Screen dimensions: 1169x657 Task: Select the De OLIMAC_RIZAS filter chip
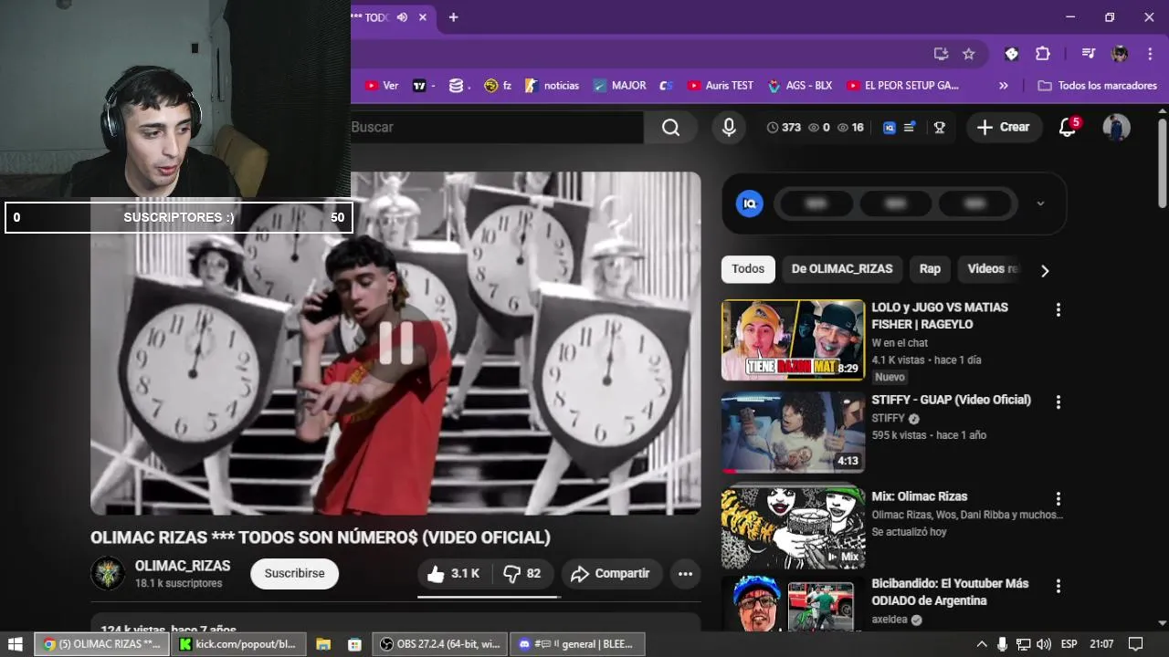click(x=842, y=269)
